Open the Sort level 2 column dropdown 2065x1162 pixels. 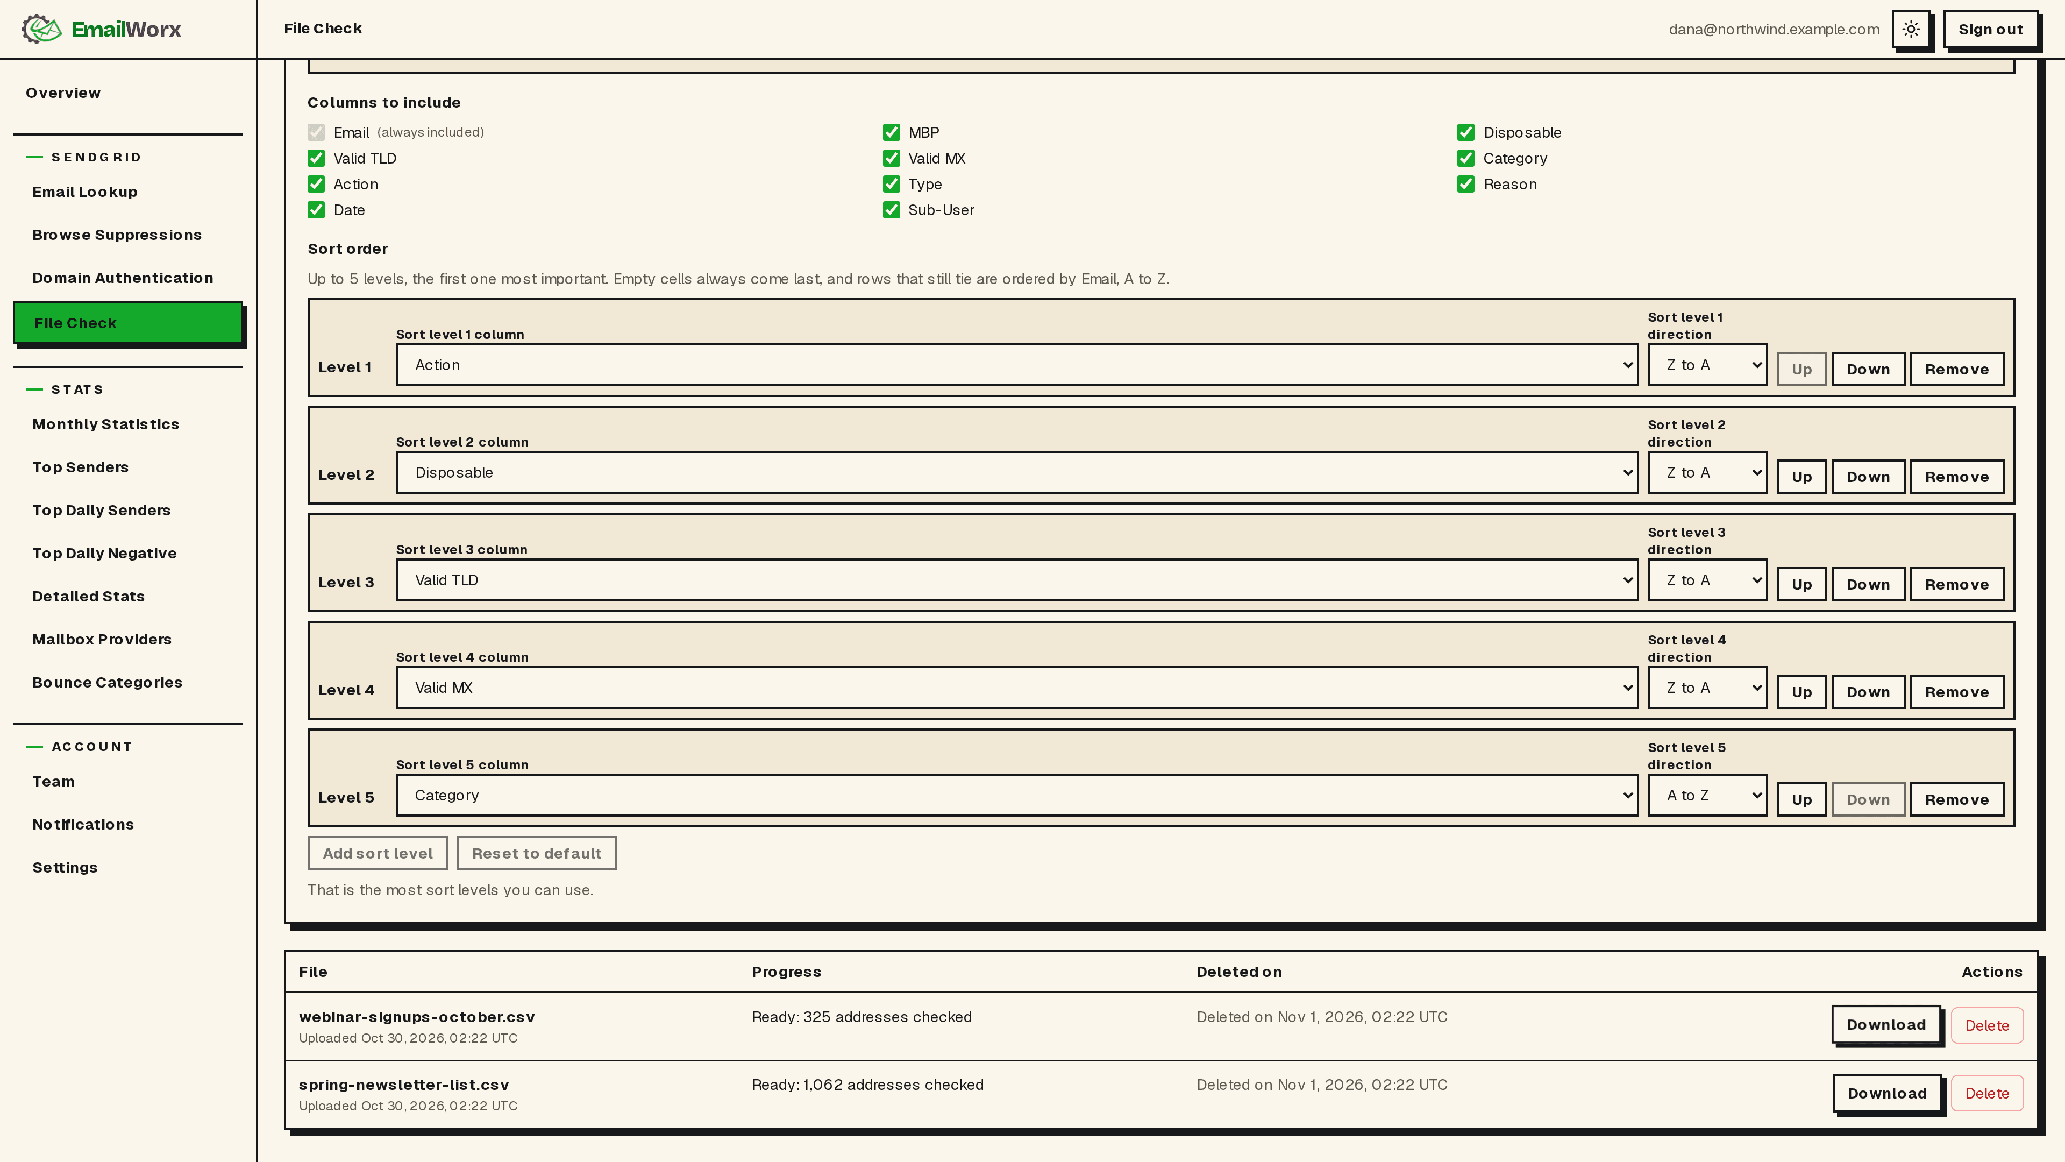coord(1016,472)
